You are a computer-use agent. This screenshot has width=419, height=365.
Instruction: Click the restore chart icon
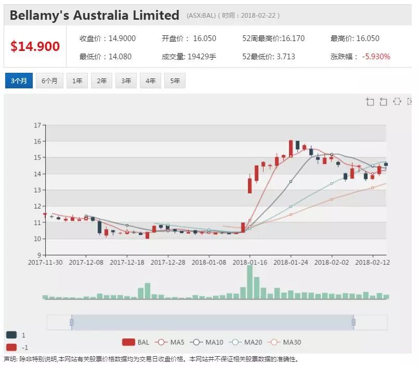click(x=397, y=101)
